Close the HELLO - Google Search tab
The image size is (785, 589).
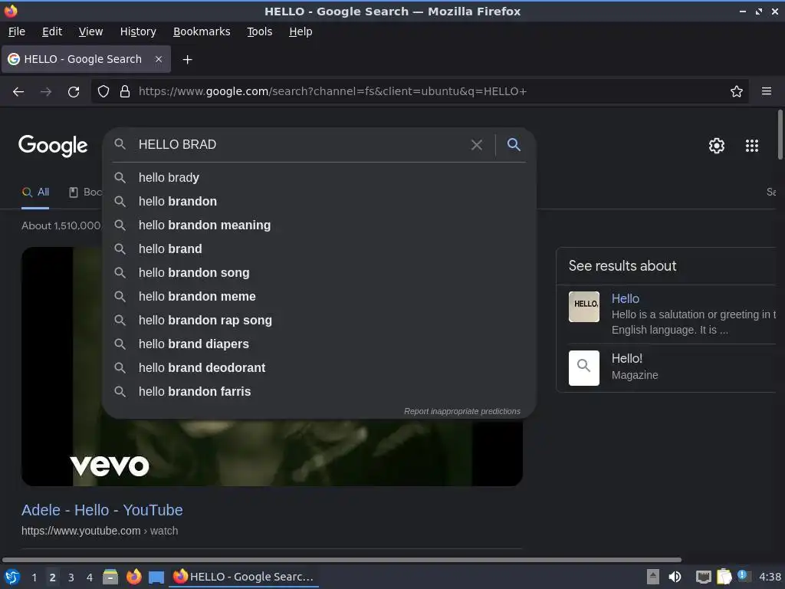click(x=158, y=59)
